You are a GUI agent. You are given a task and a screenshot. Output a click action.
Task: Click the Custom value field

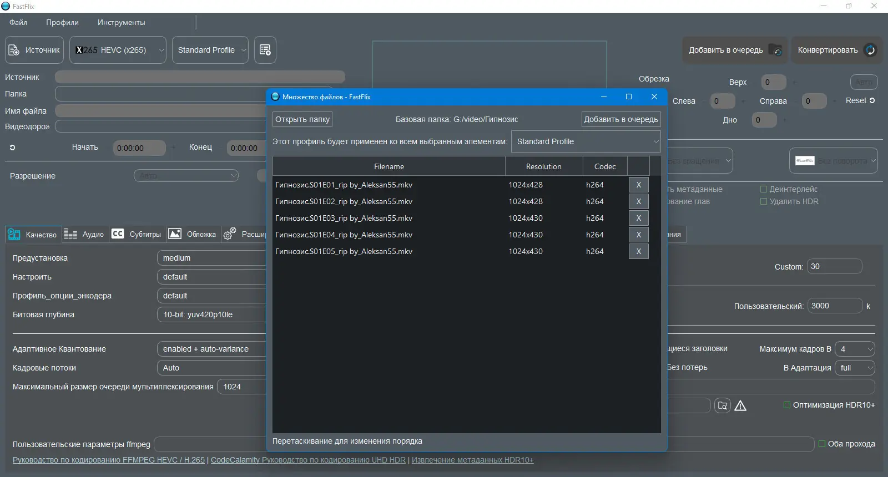[834, 267]
